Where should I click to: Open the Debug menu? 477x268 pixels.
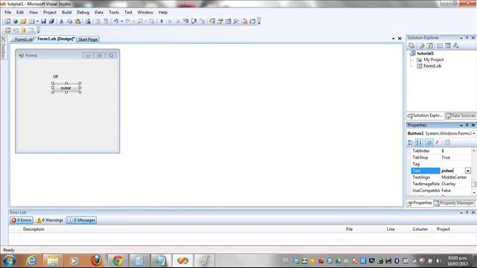(83, 13)
